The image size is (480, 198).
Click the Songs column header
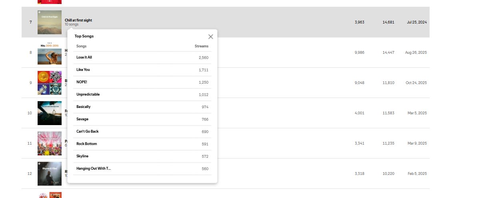[x=82, y=46]
